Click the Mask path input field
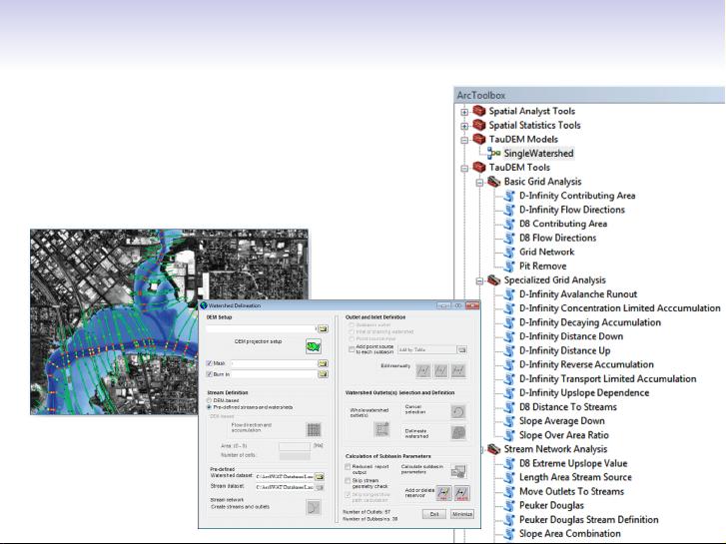Viewport: 726px width, 544px height. 274,364
